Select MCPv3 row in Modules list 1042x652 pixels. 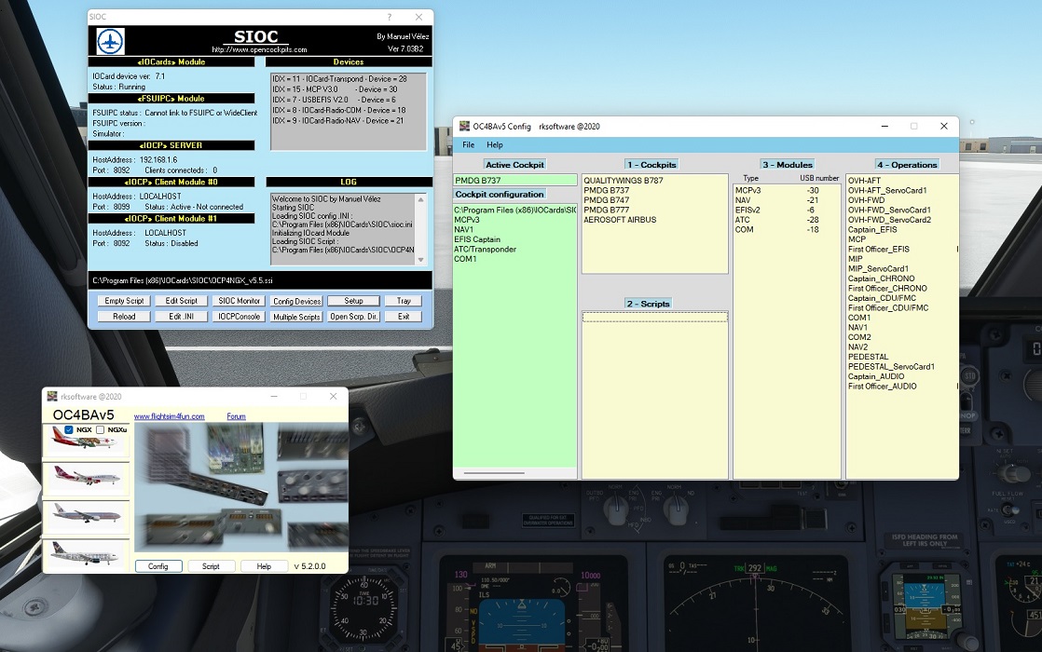(787, 191)
